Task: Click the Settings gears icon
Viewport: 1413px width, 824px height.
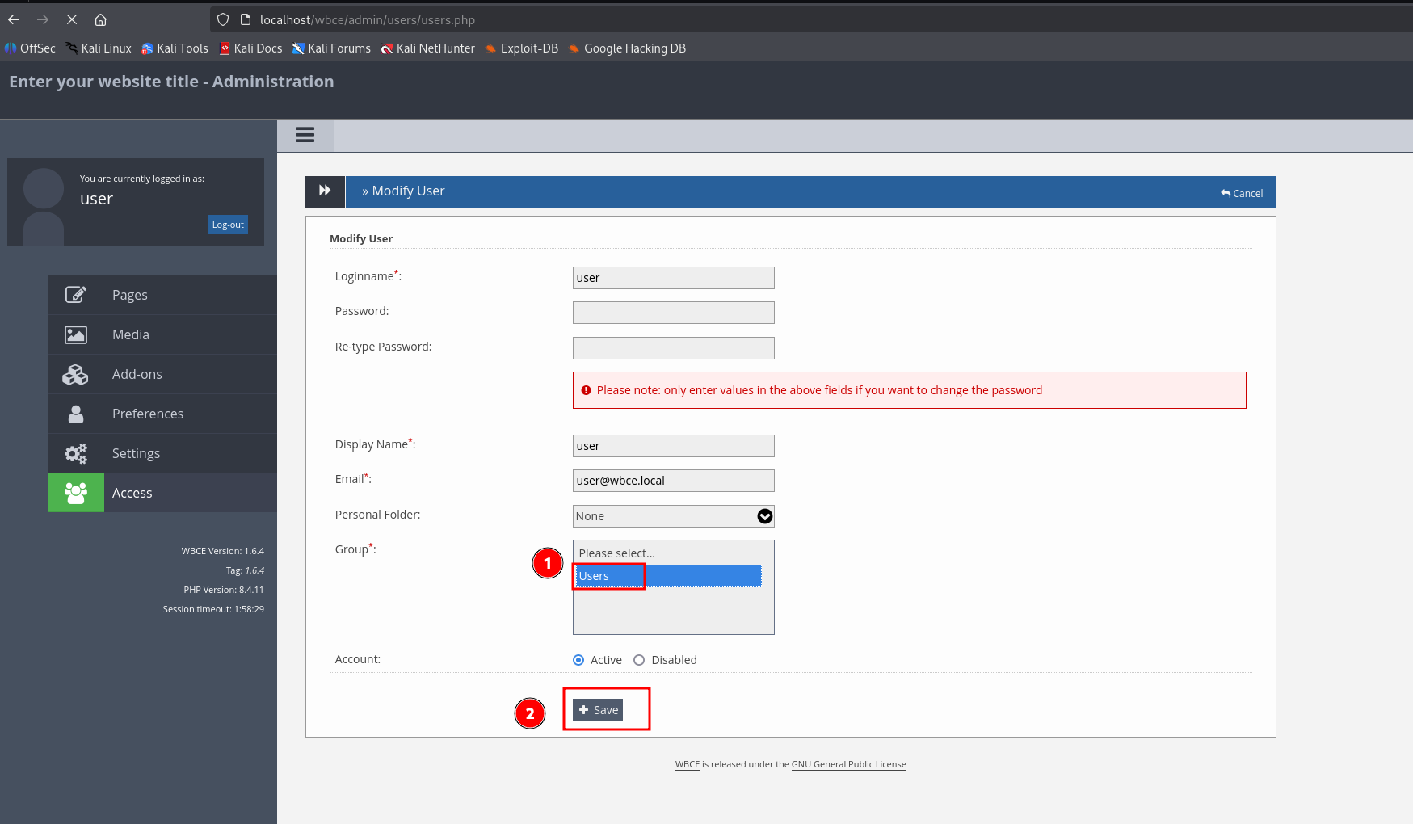Action: (76, 453)
